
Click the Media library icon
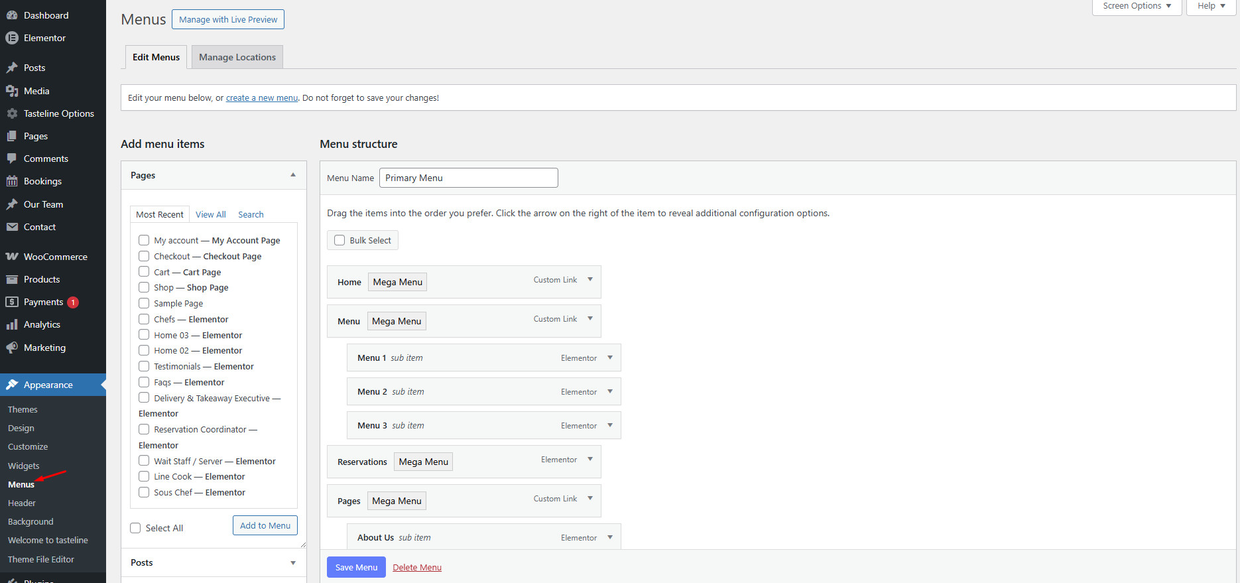(12, 91)
